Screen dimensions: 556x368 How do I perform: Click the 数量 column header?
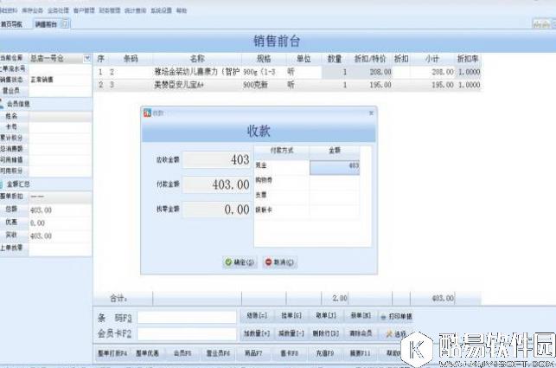point(335,59)
